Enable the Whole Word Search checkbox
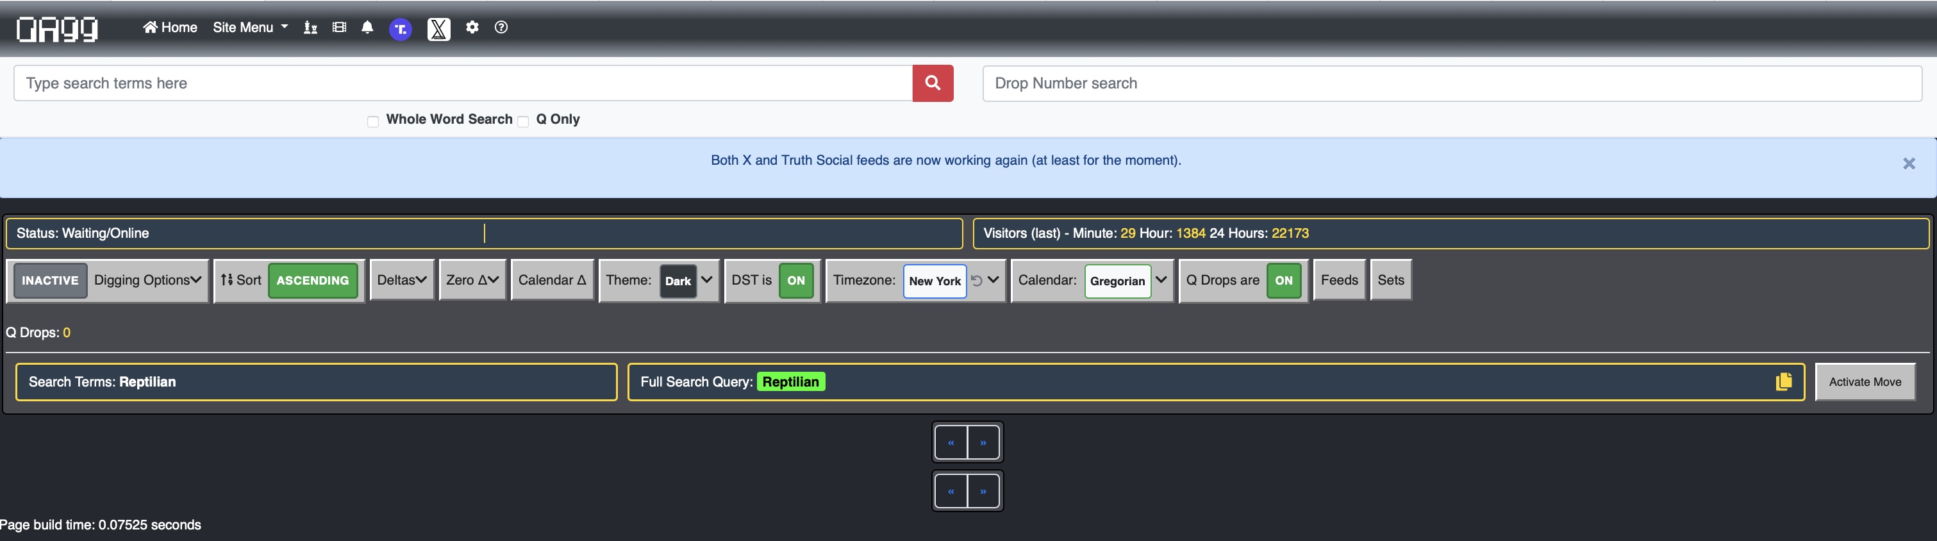 point(373,121)
